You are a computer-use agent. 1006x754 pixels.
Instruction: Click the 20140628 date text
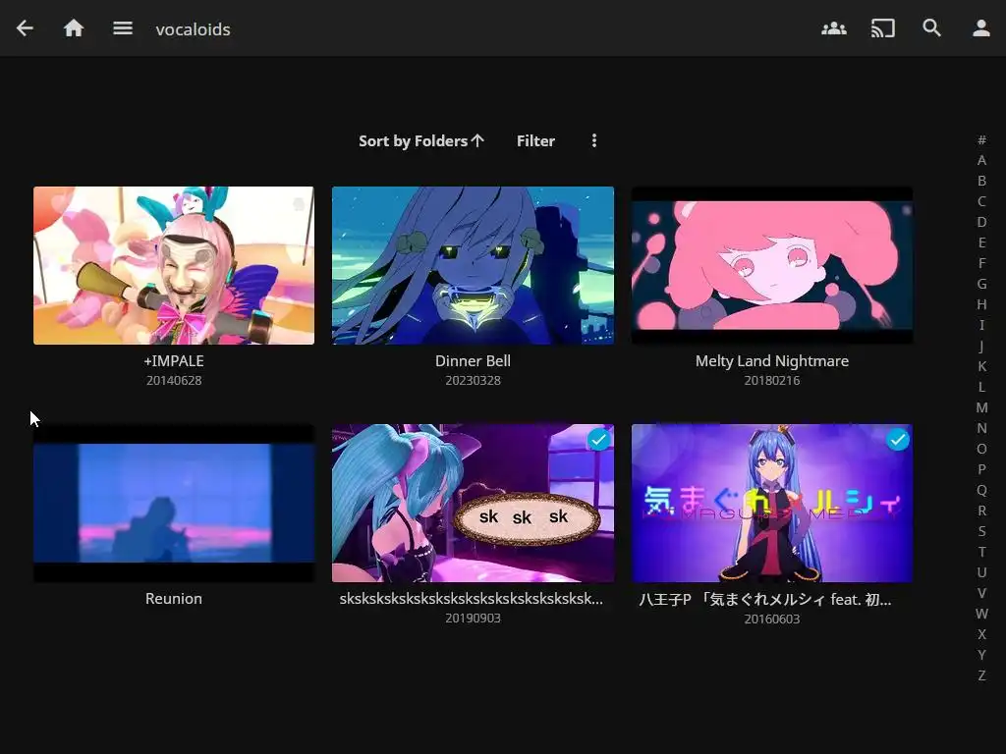point(174,381)
